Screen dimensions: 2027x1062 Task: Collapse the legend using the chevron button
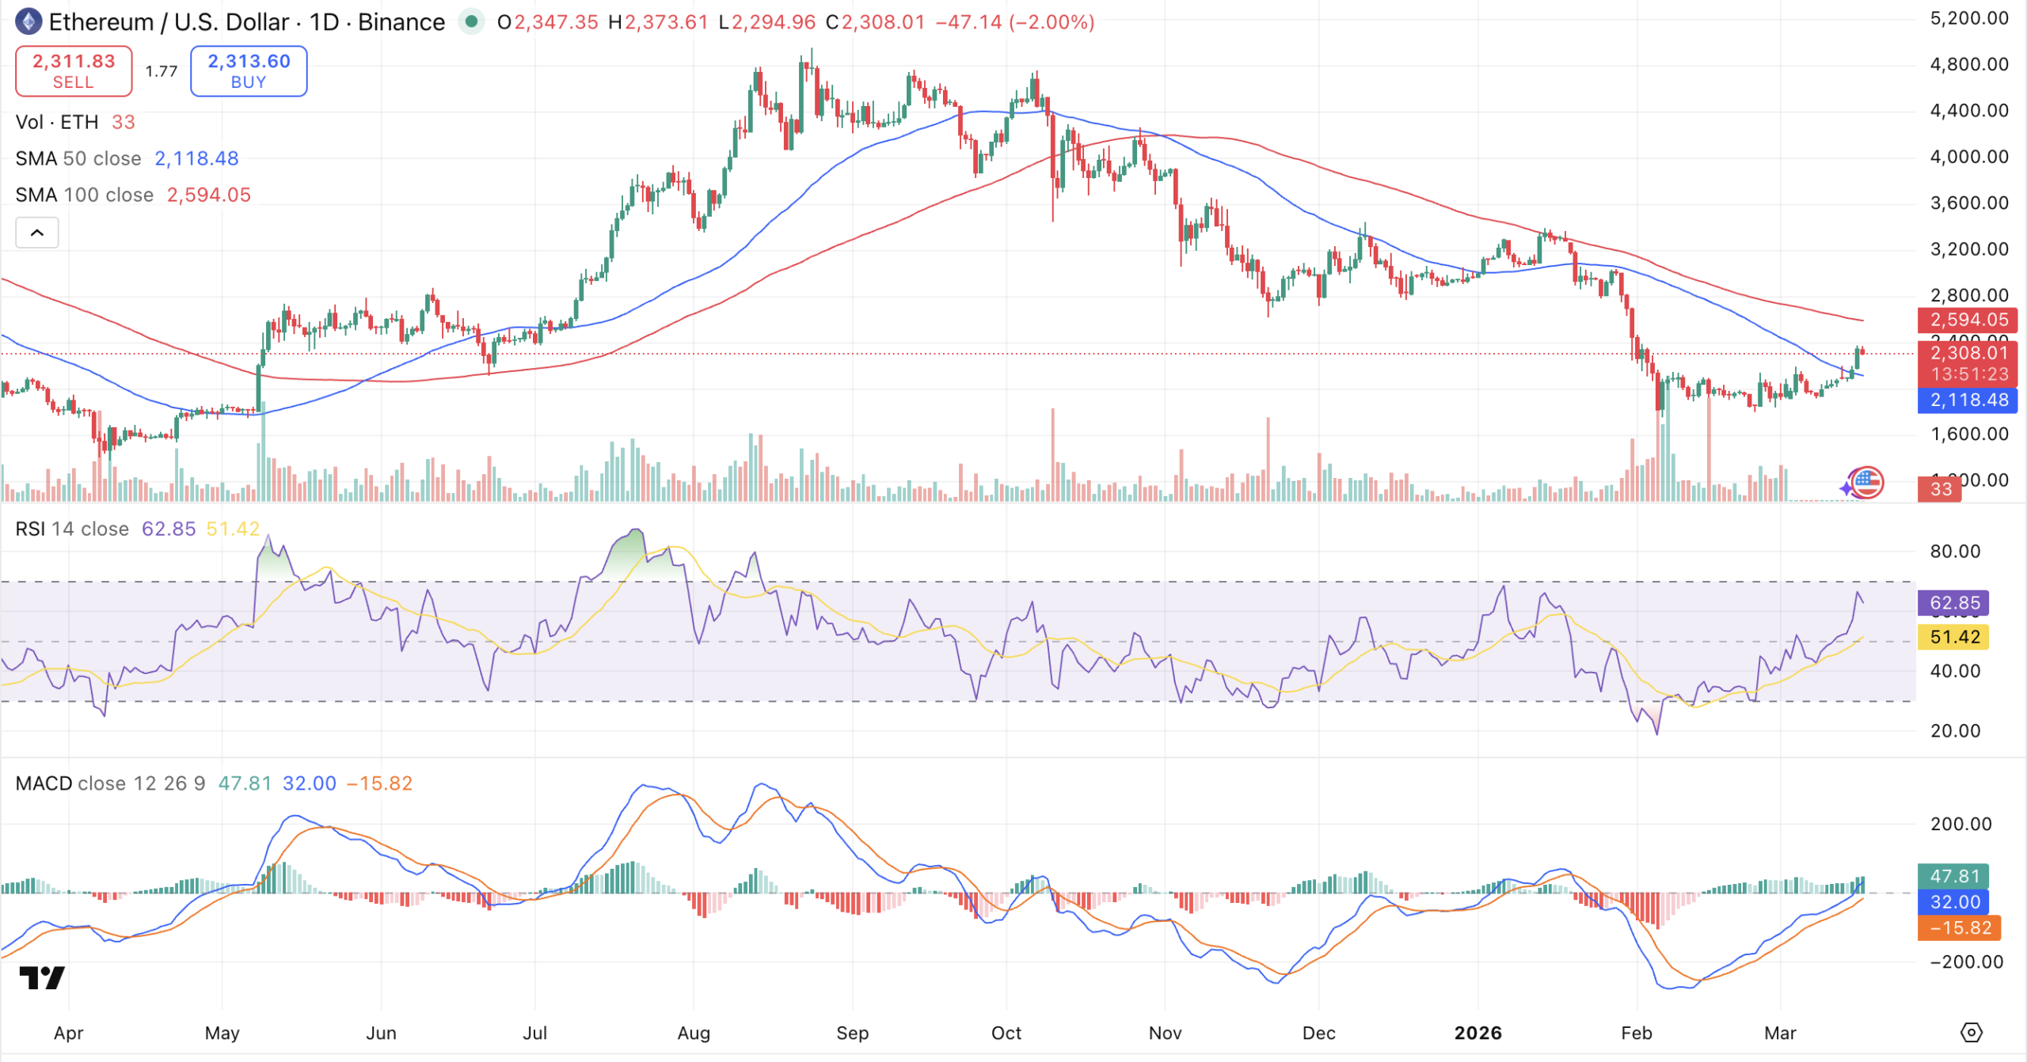[x=36, y=232]
